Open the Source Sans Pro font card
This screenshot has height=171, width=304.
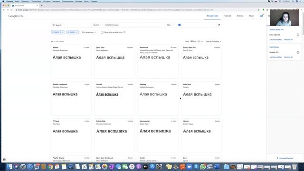point(201,62)
